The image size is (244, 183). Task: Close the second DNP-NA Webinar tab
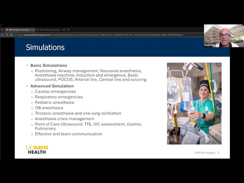64,30
